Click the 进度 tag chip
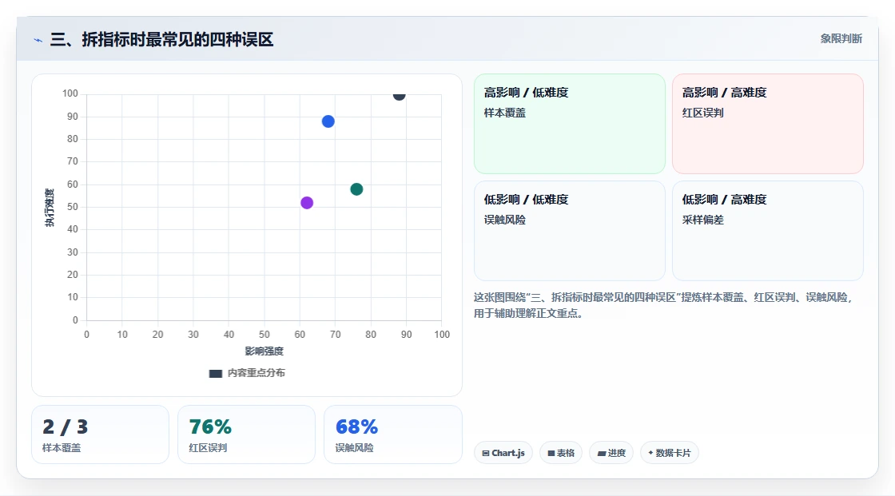The image size is (895, 496). (x=611, y=453)
